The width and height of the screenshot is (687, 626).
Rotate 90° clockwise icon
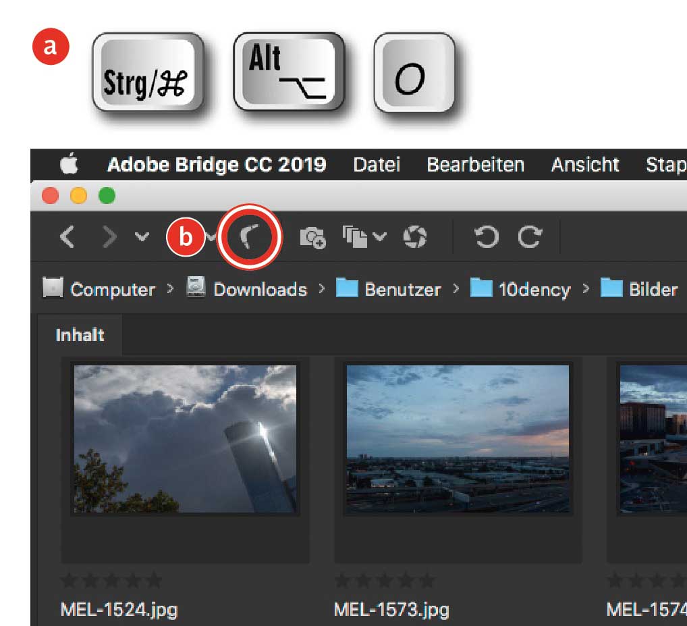click(x=530, y=237)
